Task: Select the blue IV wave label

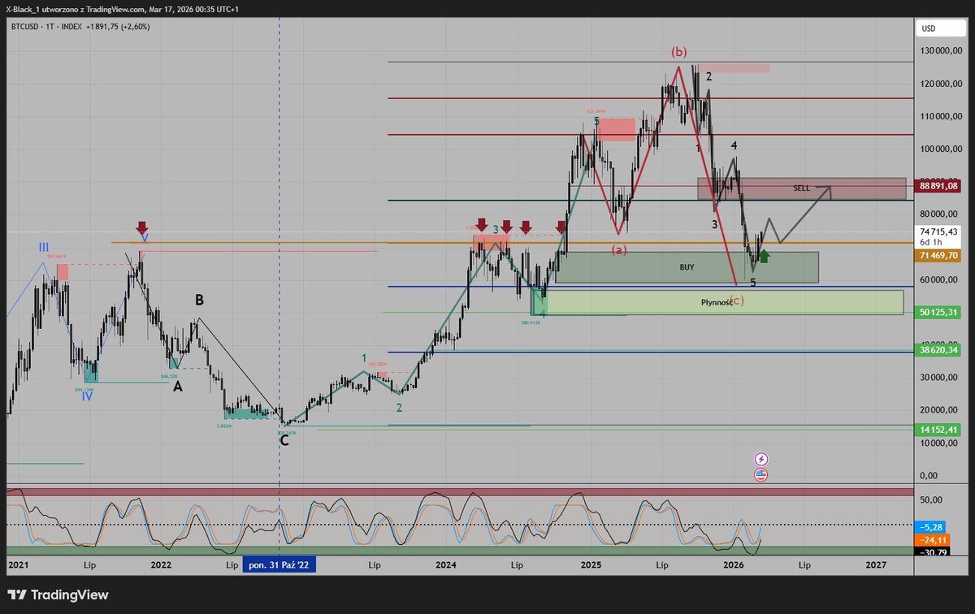Action: click(x=86, y=396)
